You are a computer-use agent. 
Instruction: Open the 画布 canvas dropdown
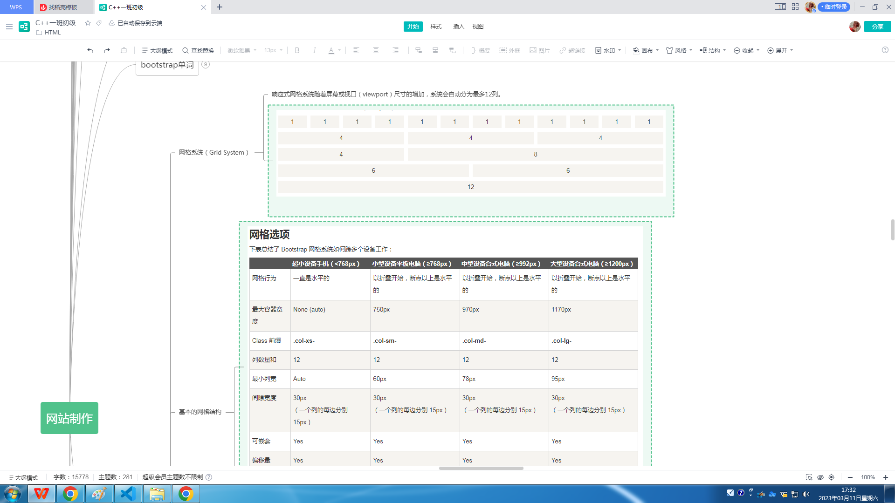646,50
